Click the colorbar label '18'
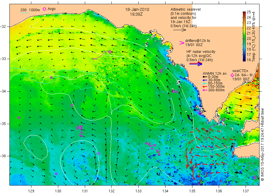This screenshot has width=266, height=195. (249, 49)
